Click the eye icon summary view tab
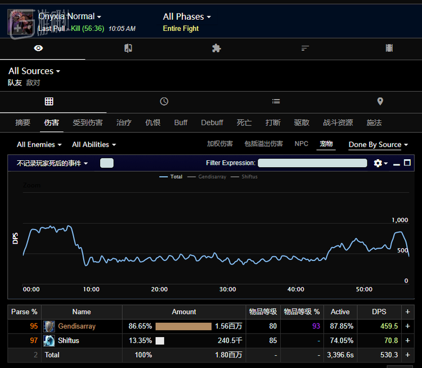 [38, 48]
